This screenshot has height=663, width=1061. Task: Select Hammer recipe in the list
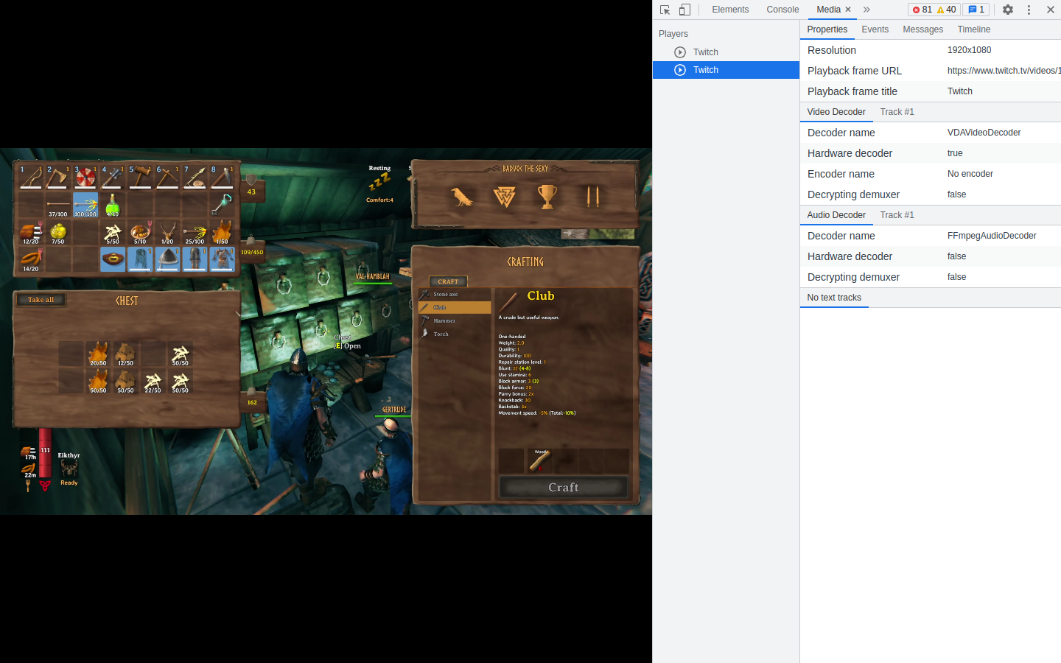pyautogui.click(x=455, y=320)
